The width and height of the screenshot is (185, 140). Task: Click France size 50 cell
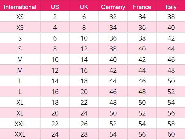(x=142, y=103)
